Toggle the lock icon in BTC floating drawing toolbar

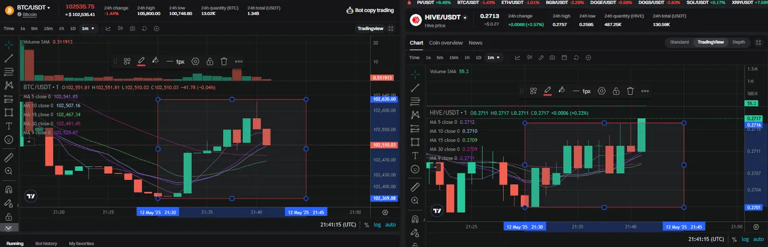[210, 61]
